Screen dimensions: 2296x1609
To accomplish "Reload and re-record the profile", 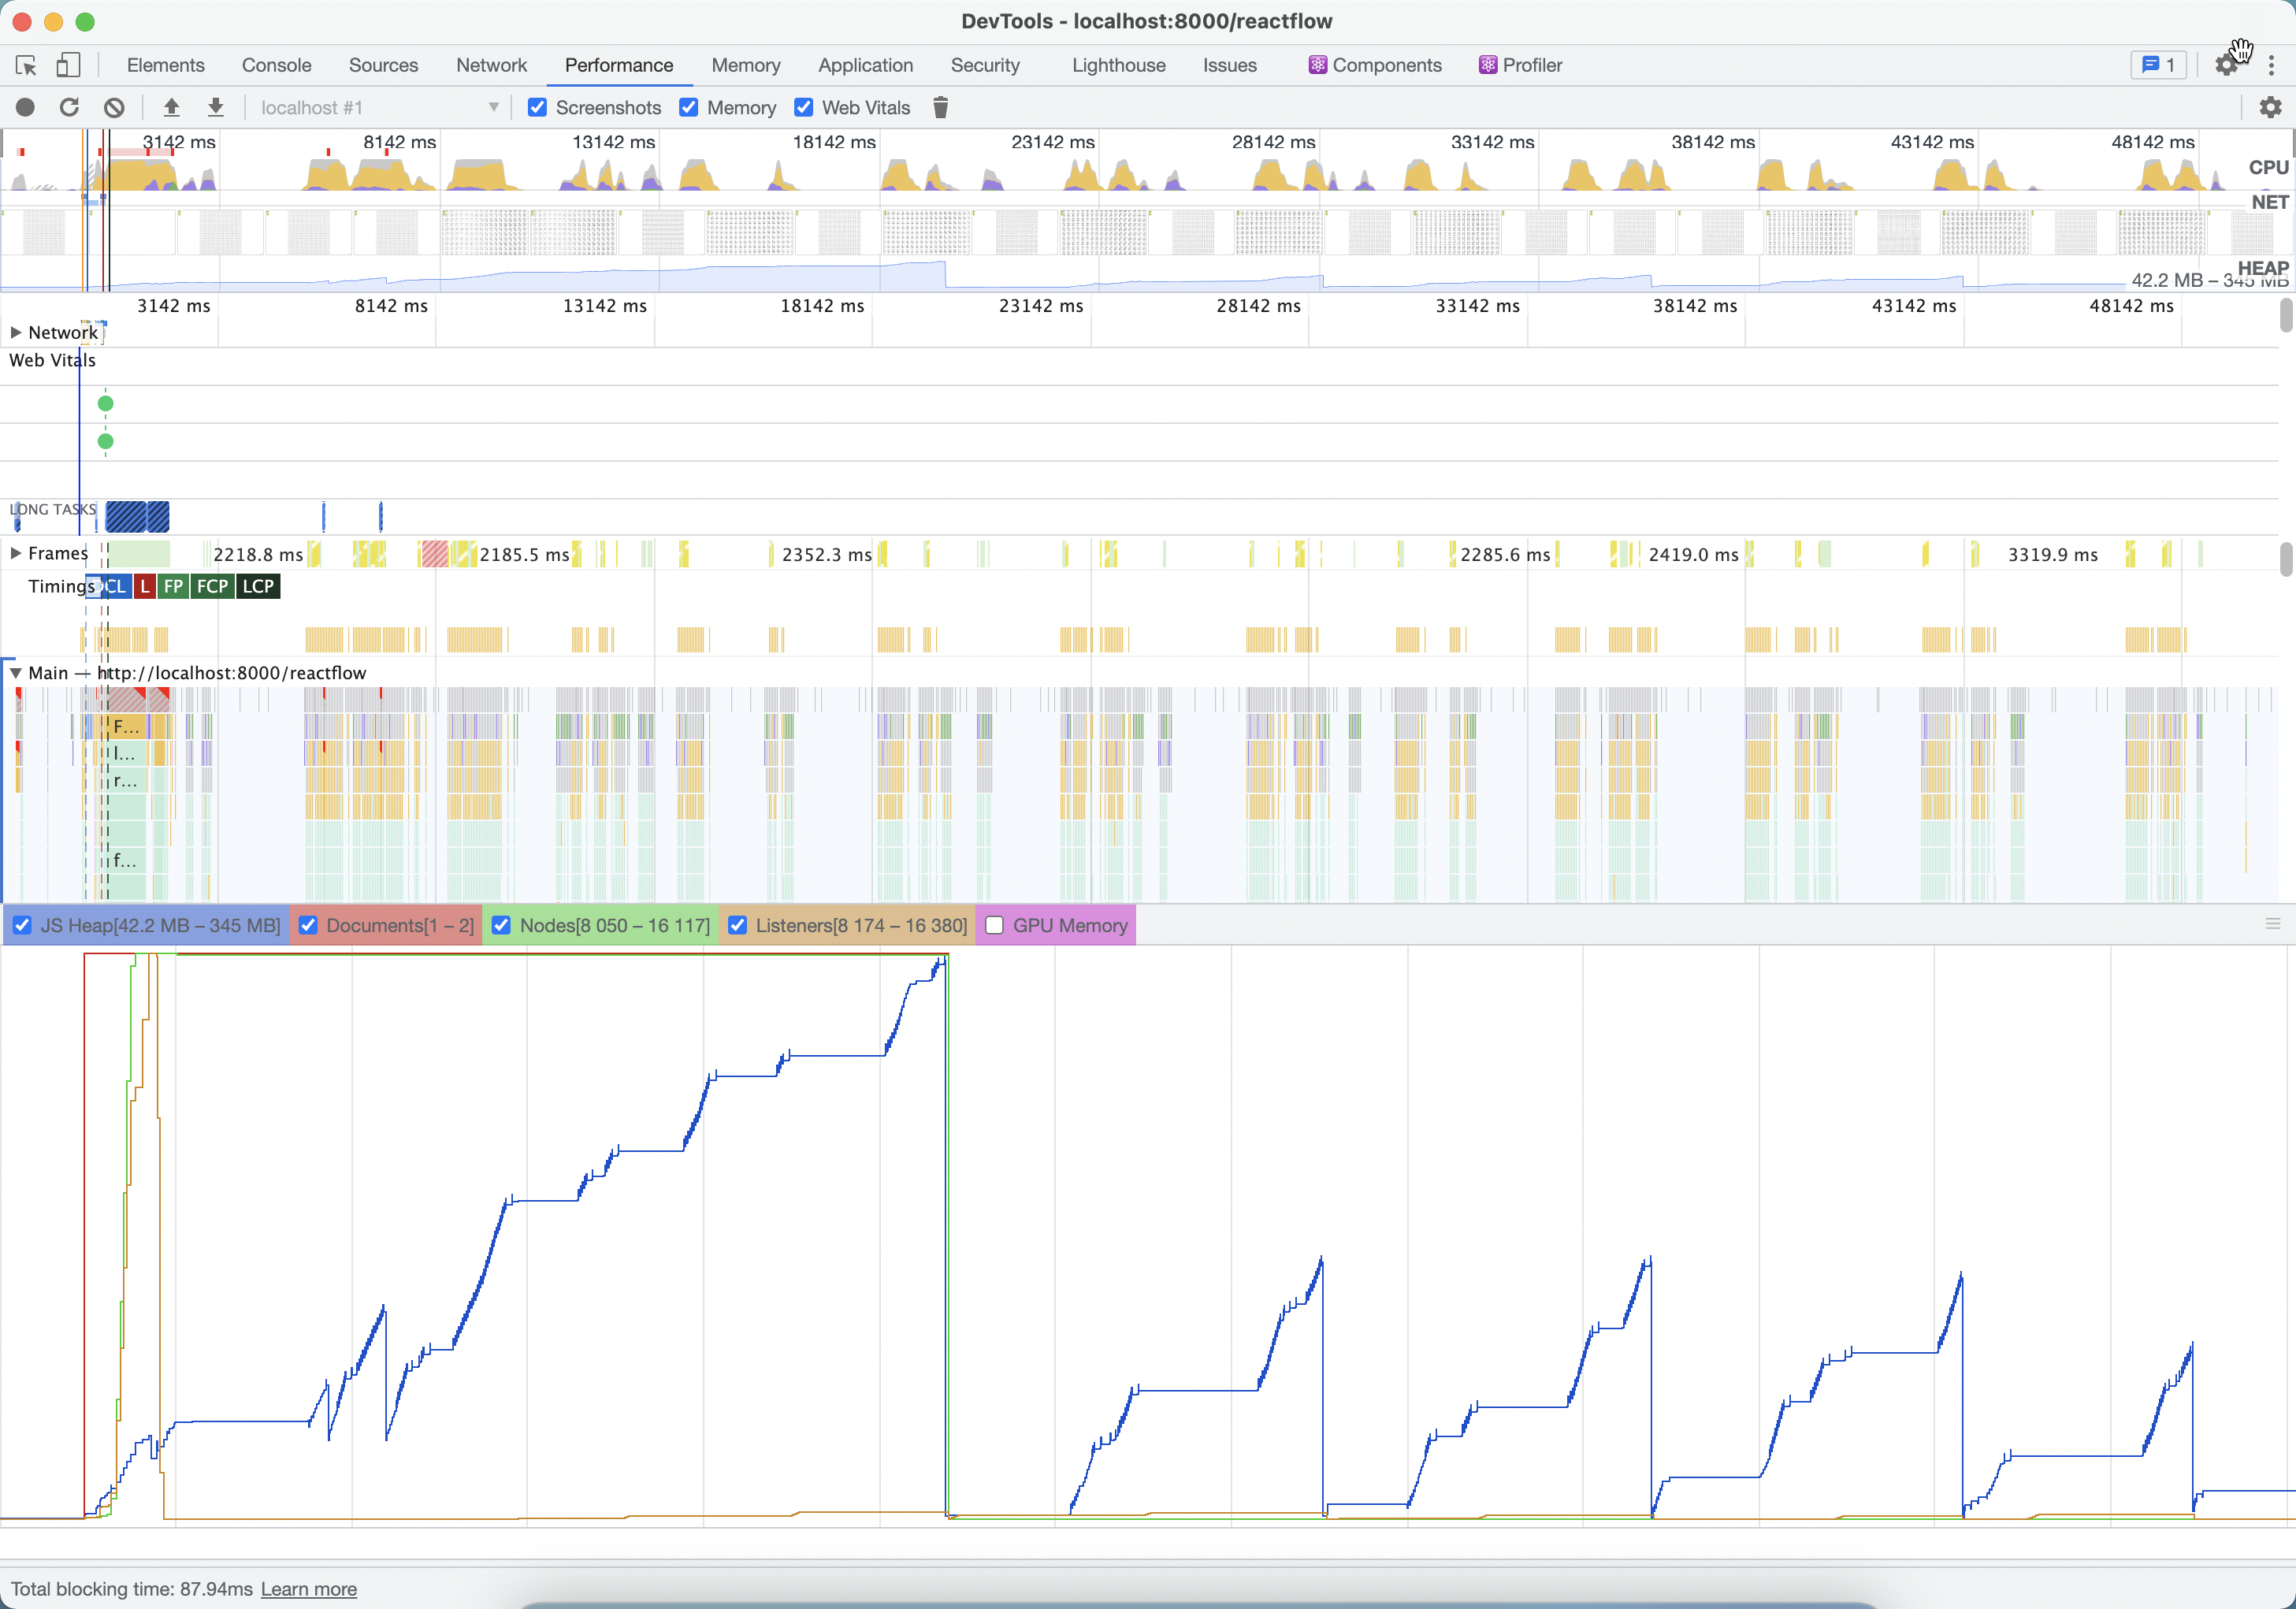I will tap(69, 107).
